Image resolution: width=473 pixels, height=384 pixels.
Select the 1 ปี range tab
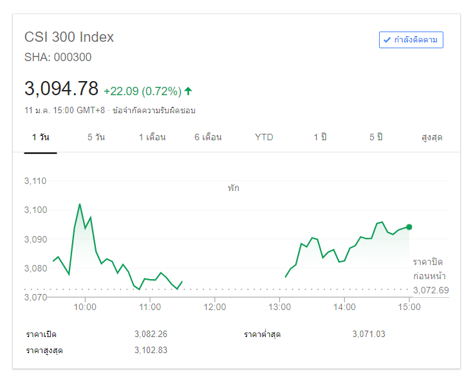coord(320,137)
